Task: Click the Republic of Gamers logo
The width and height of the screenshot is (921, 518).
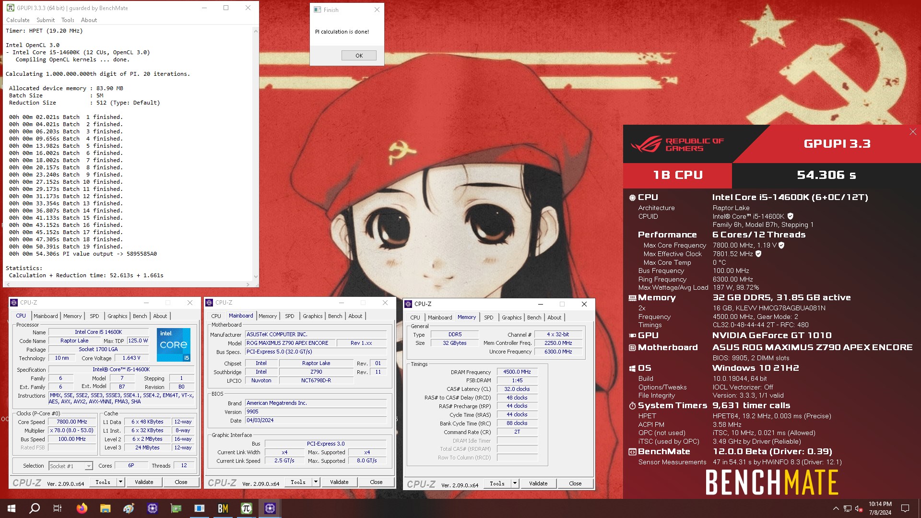Action: pyautogui.click(x=677, y=144)
